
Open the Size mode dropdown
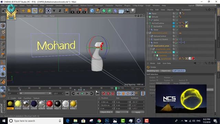tap(122, 112)
